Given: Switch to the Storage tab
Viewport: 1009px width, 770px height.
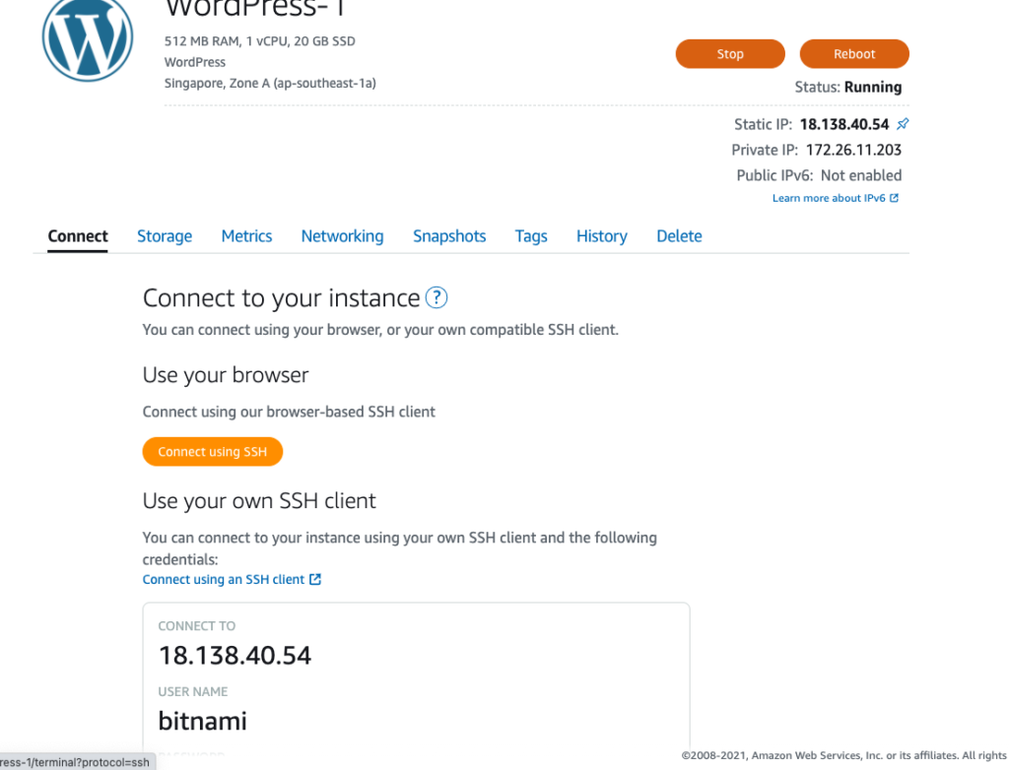Looking at the screenshot, I should tap(165, 236).
